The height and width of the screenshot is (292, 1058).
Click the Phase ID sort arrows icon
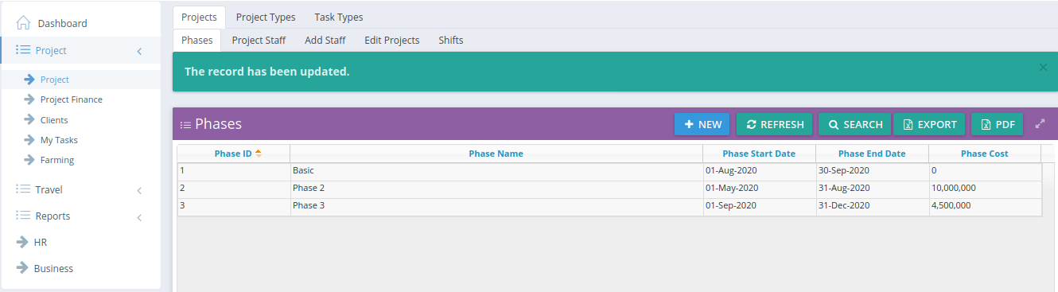[258, 154]
